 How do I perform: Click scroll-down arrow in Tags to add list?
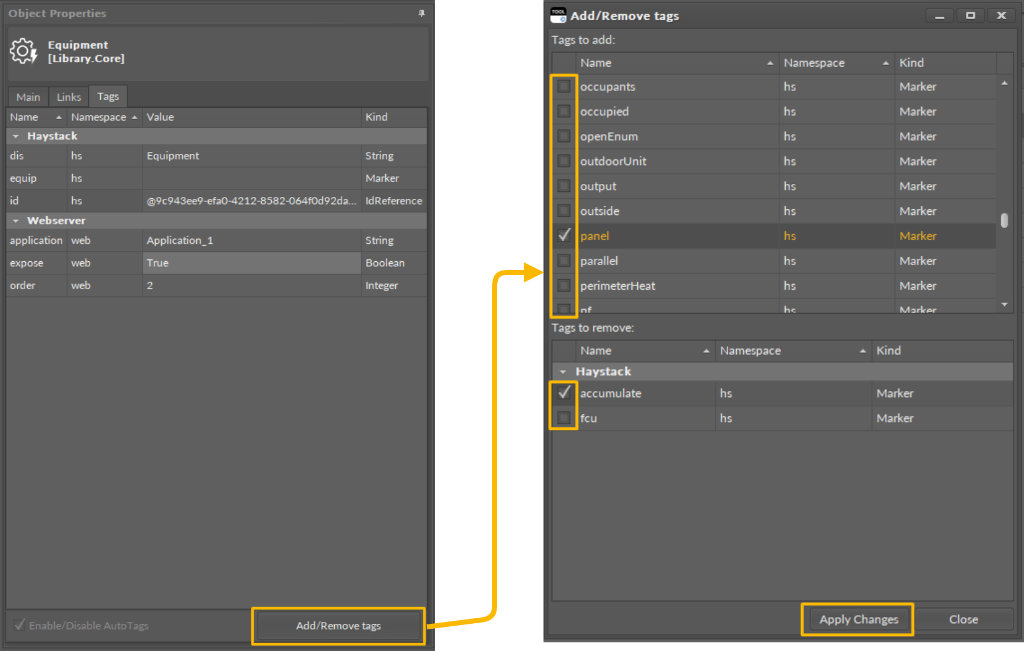pos(1004,304)
